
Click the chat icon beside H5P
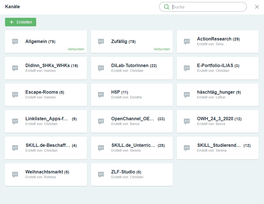tap(101, 95)
